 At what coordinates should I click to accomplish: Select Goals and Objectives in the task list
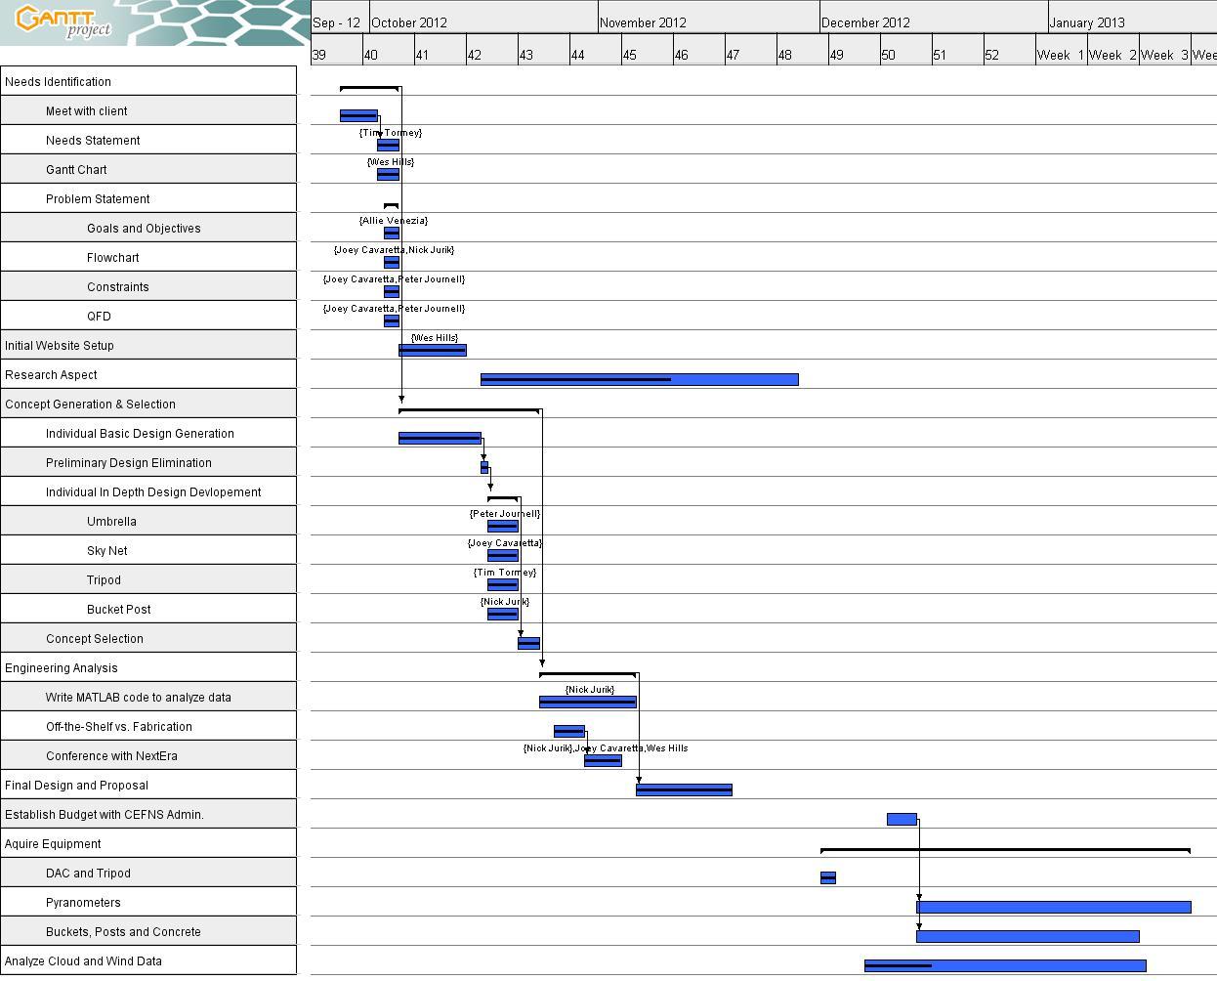(144, 229)
